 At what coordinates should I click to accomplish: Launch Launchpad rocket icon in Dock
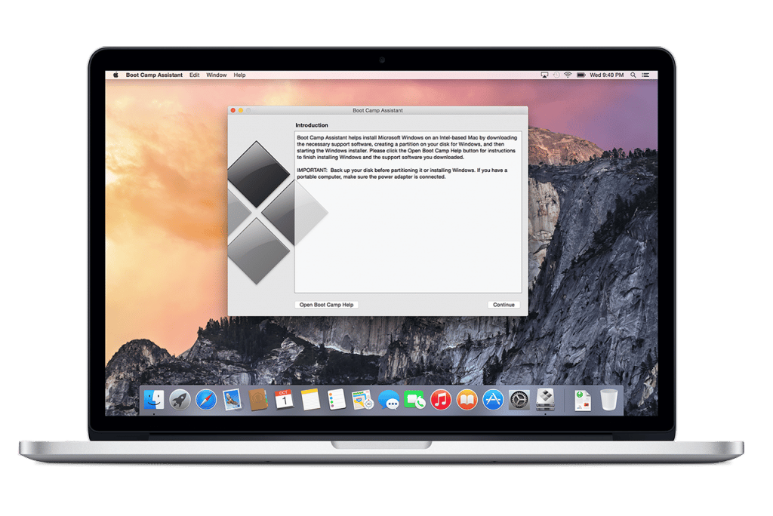click(180, 400)
